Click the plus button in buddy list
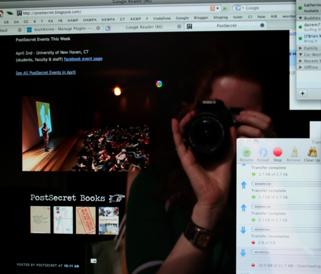 [303, 93]
